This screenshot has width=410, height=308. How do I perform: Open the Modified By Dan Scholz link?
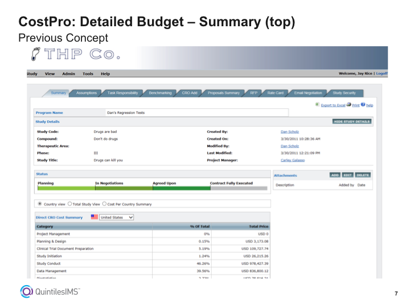290,146
